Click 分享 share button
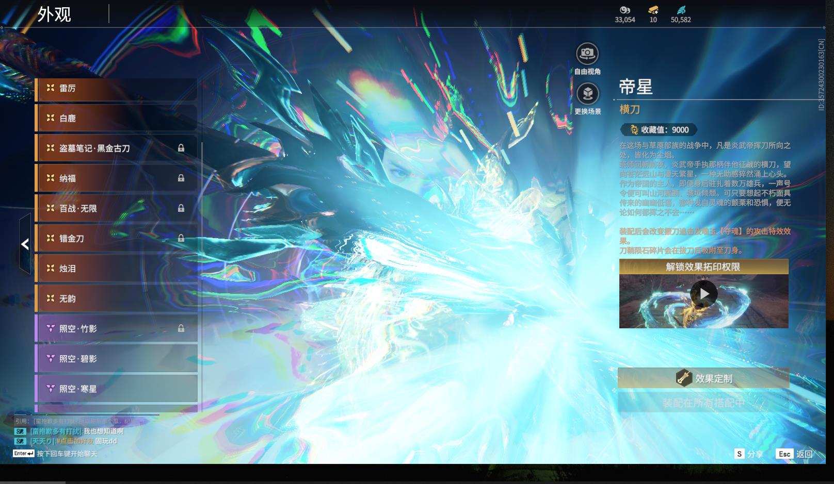Viewport: 834px width, 484px height. (749, 454)
